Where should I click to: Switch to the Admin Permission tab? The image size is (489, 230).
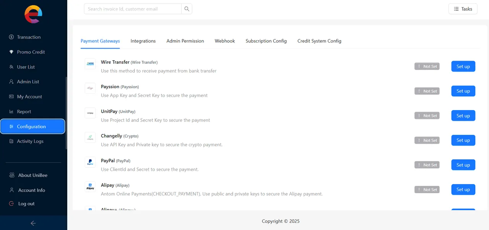(x=185, y=41)
